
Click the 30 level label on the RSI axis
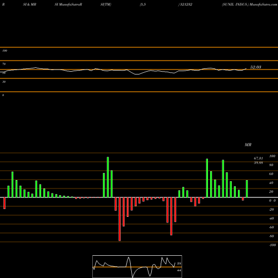[x=4, y=82]
